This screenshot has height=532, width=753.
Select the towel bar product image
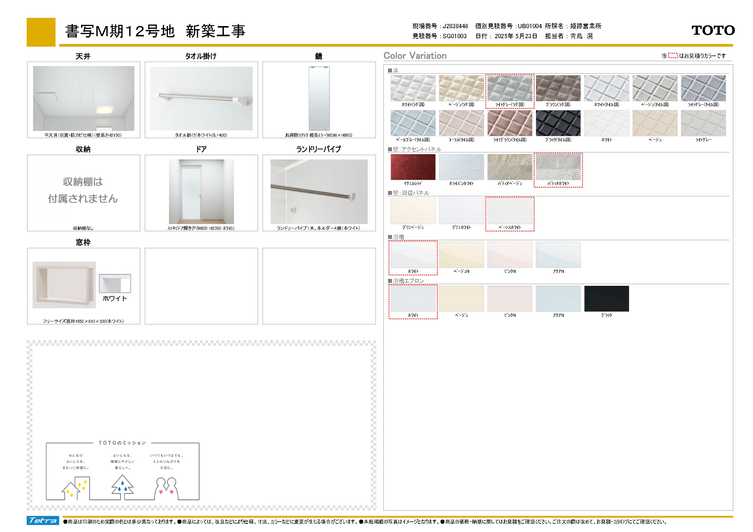pyautogui.click(x=201, y=98)
